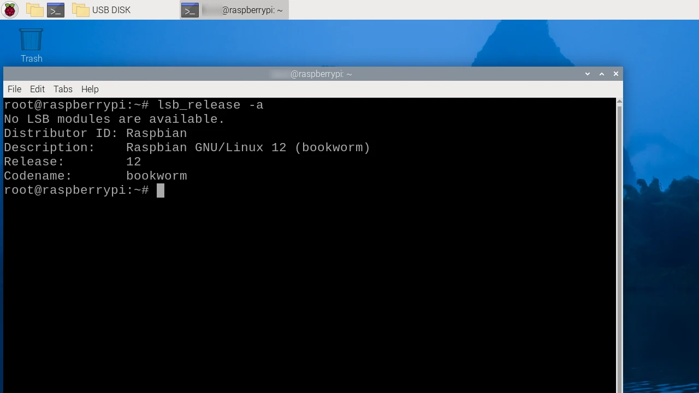The width and height of the screenshot is (699, 393).
Task: Close the terminal window with X
Action: tap(616, 74)
